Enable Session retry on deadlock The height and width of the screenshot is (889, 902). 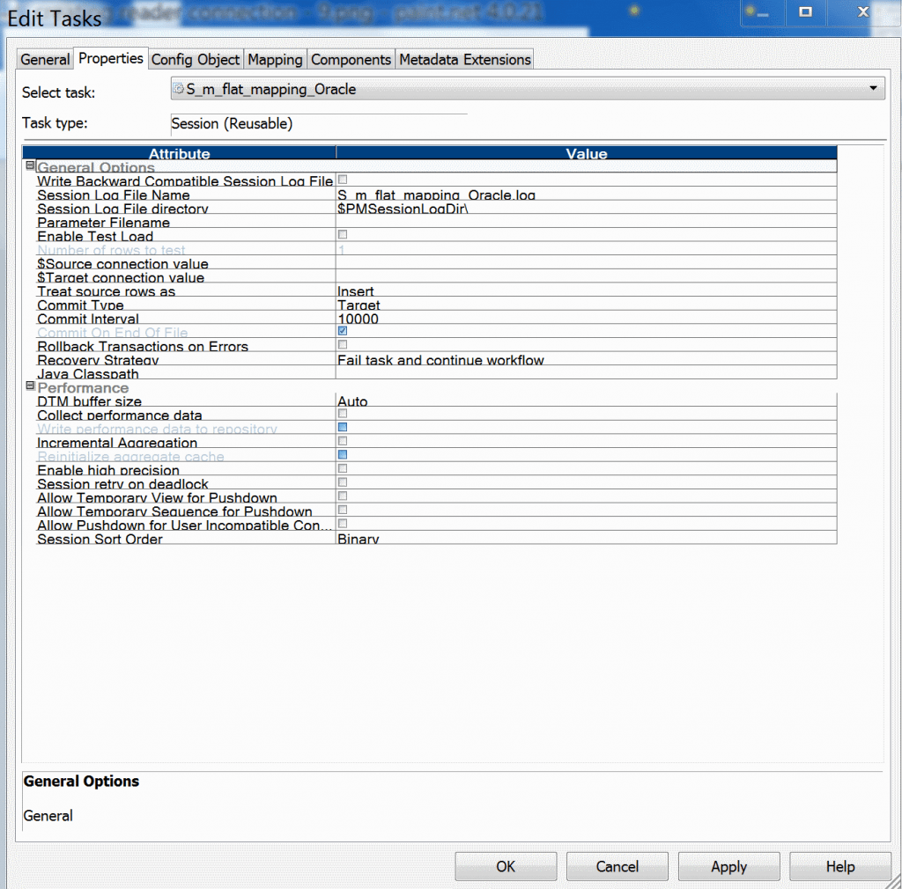342,481
